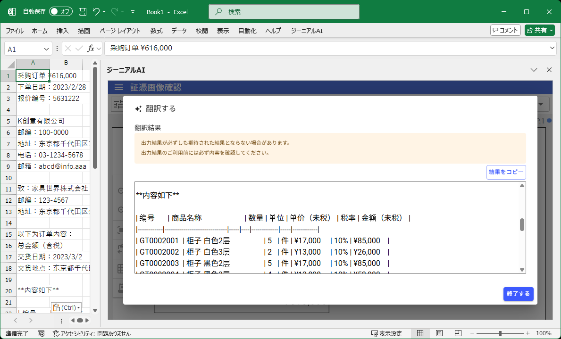Open the hamburger menu in 証憑画像確認
Viewport: 561px width, 339px height.
[118, 87]
